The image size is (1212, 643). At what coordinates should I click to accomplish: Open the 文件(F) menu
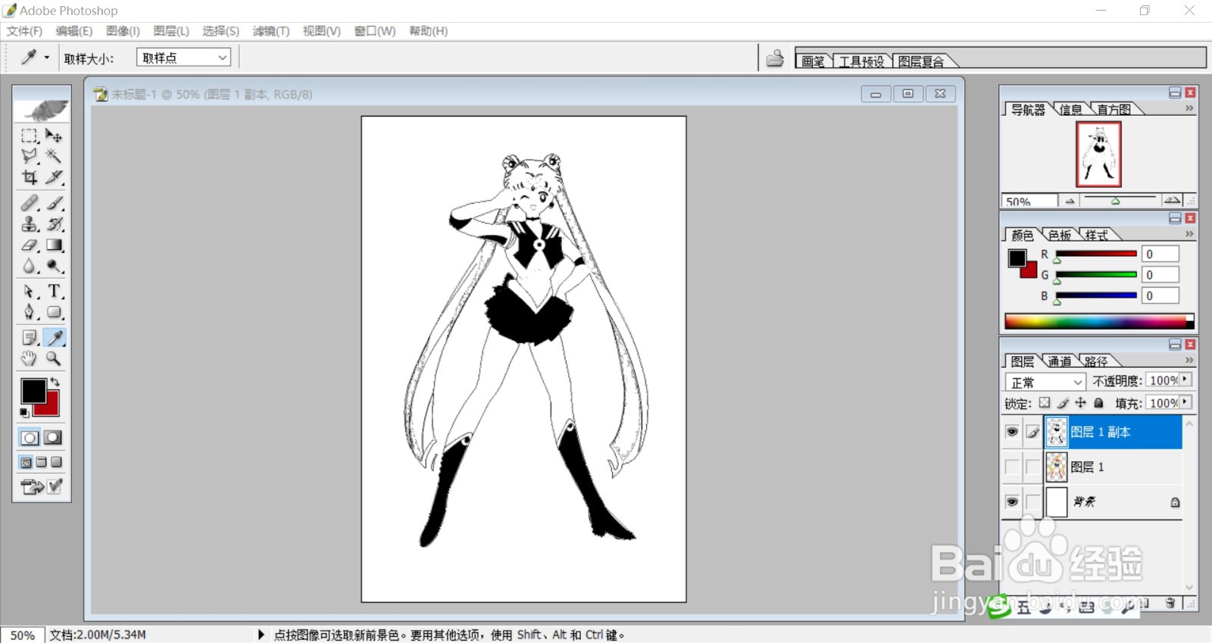tap(24, 31)
